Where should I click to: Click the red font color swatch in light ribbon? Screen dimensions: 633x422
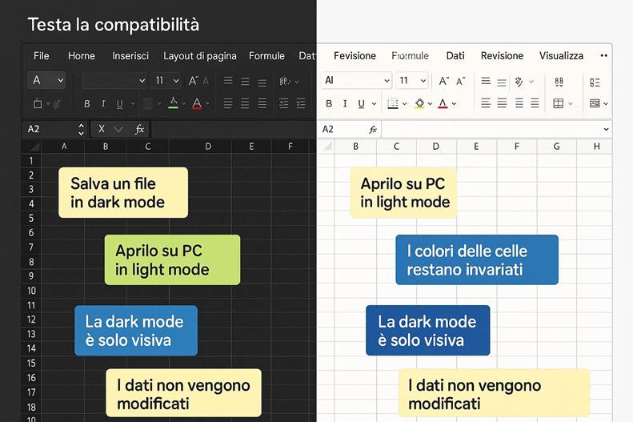coord(443,104)
